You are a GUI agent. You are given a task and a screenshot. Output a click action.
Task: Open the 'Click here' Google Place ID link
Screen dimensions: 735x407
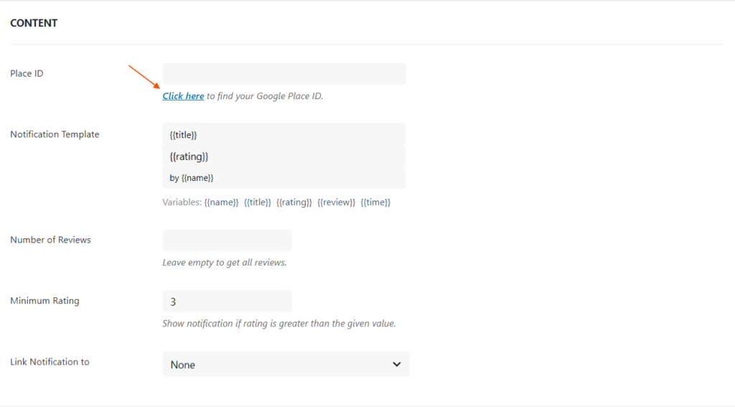click(x=183, y=96)
